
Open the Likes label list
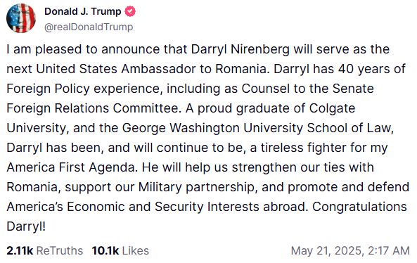135,251
